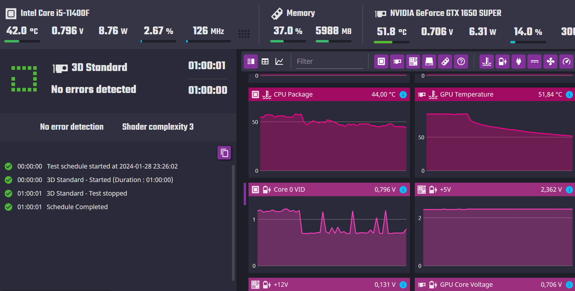Open info for Core 0 VID sensor
This screenshot has width=575, height=291.
tap(403, 190)
